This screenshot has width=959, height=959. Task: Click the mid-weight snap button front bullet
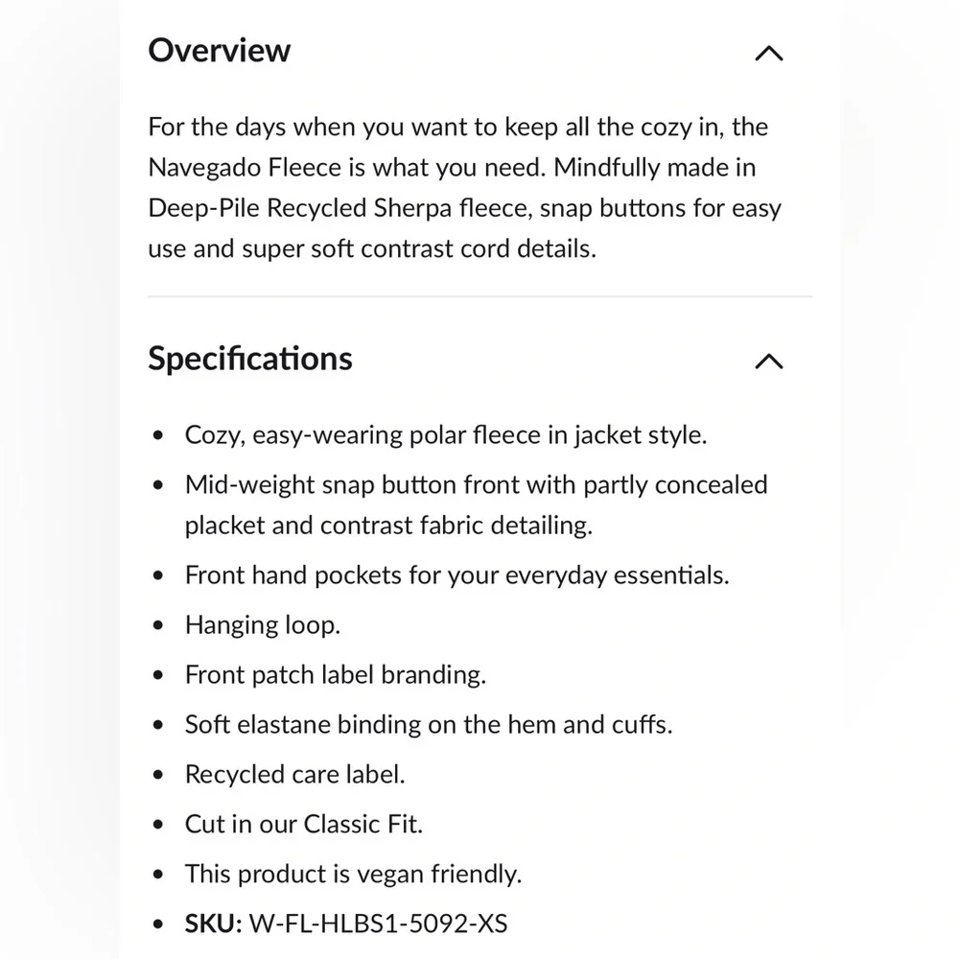476,484
